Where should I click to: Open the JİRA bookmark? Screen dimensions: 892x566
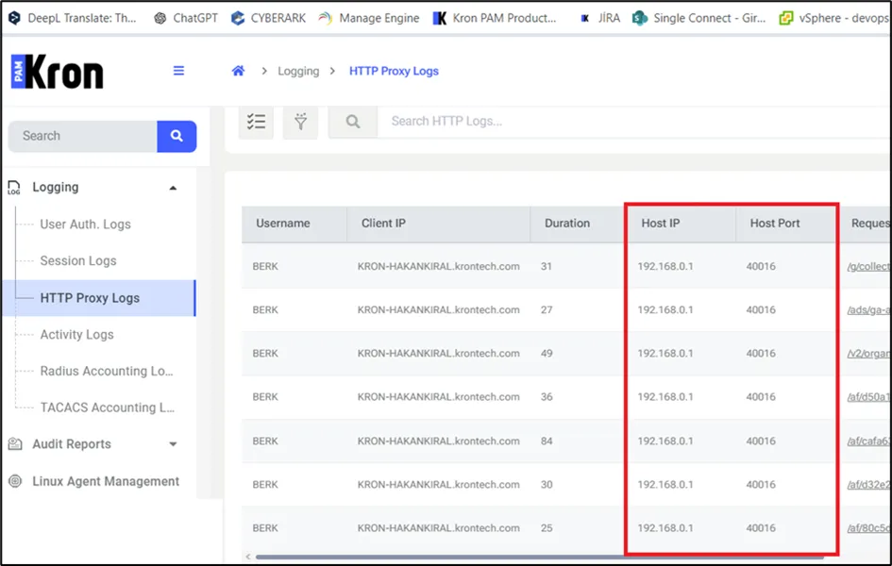[x=599, y=18]
